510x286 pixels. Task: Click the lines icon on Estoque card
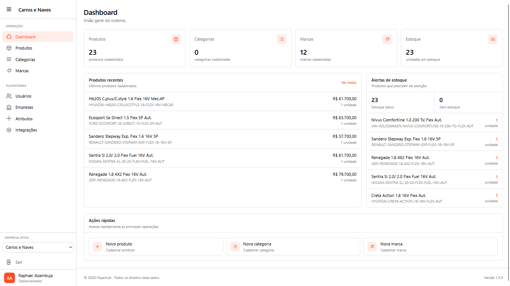click(x=493, y=39)
